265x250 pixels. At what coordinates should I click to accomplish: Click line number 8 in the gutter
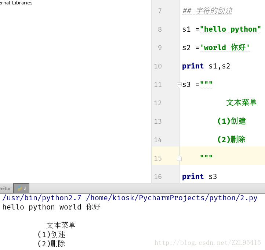(160, 29)
